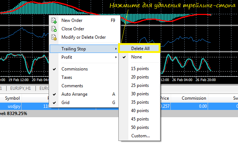Set trailing stop to 35 points

pyautogui.click(x=139, y=102)
